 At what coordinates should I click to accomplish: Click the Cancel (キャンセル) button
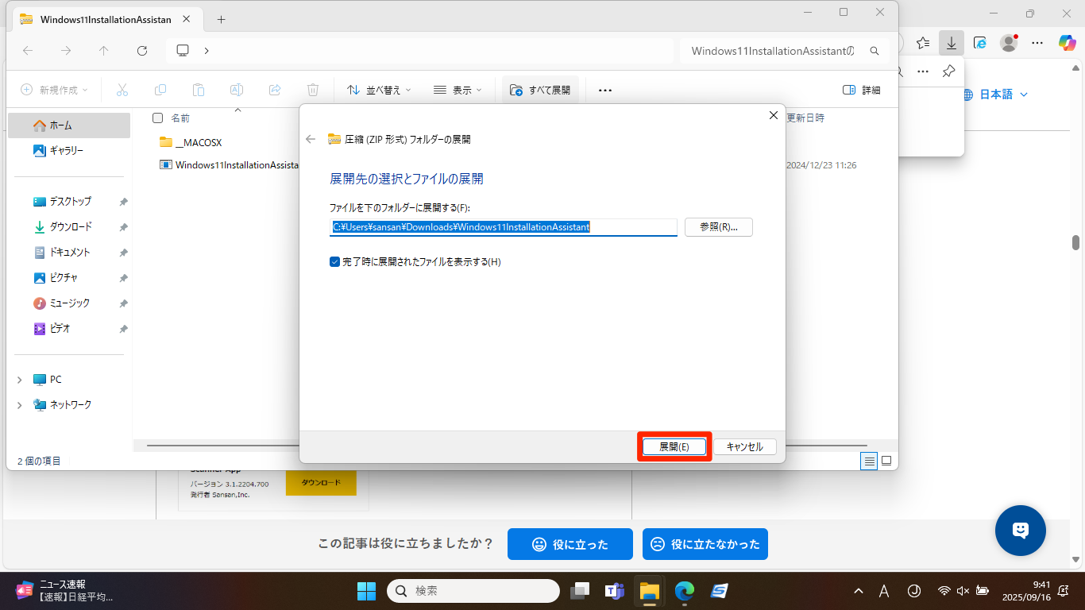coord(744,446)
